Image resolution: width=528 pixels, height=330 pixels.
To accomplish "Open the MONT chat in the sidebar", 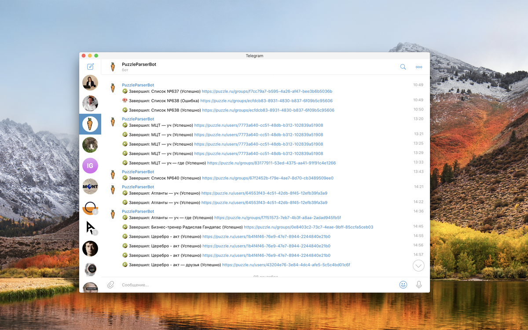I will pyautogui.click(x=90, y=187).
